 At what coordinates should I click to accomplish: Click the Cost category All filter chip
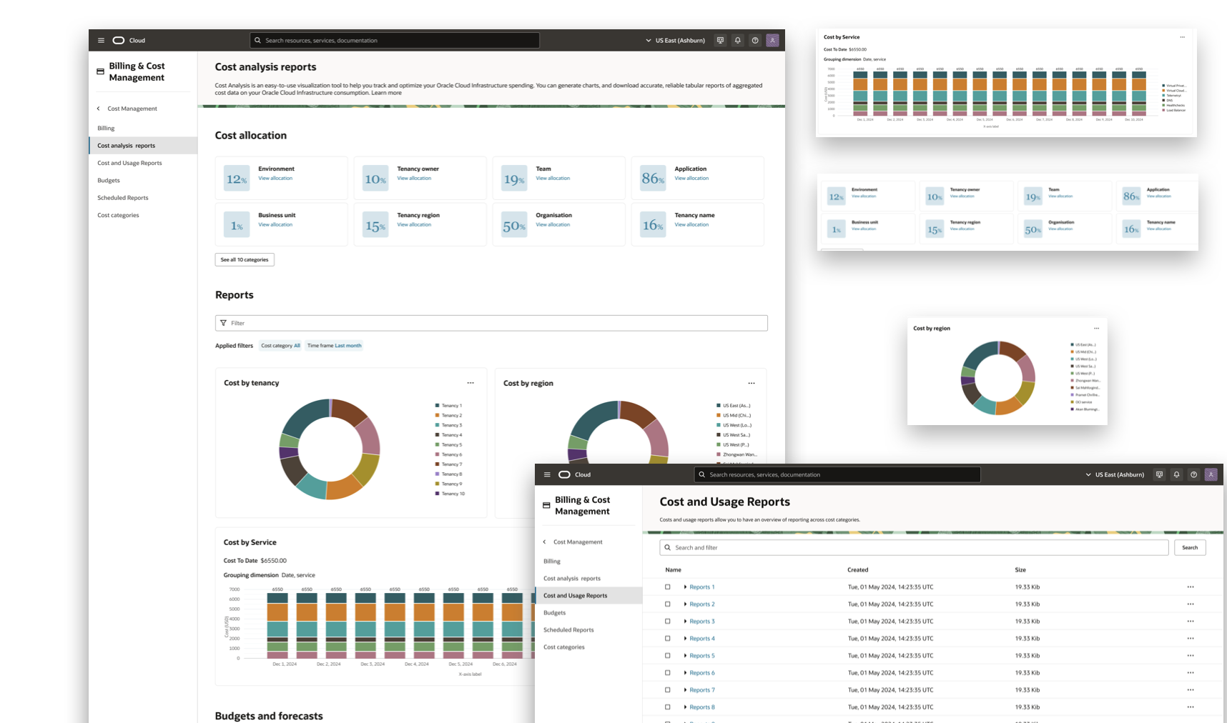[x=280, y=346]
